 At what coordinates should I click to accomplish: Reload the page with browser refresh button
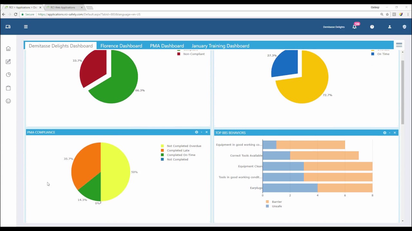pyautogui.click(x=15, y=14)
